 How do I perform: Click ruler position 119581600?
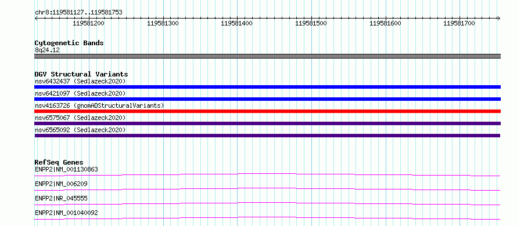click(386, 23)
